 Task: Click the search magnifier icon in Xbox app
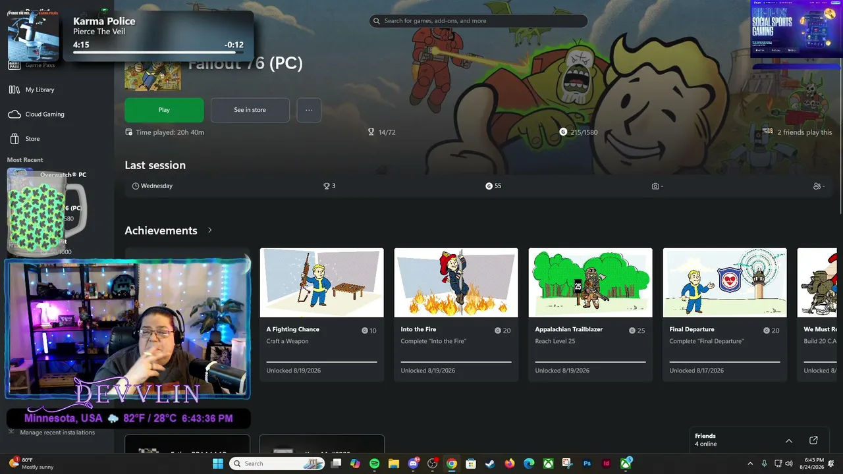point(377,21)
